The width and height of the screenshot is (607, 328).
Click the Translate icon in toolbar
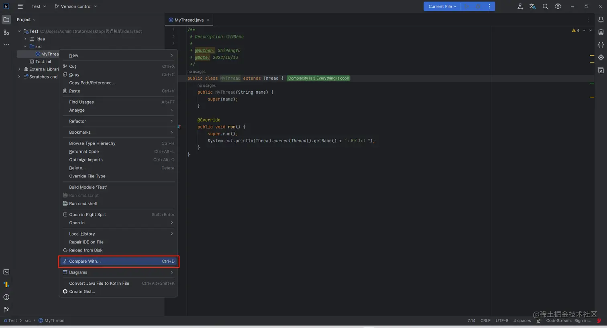click(533, 6)
